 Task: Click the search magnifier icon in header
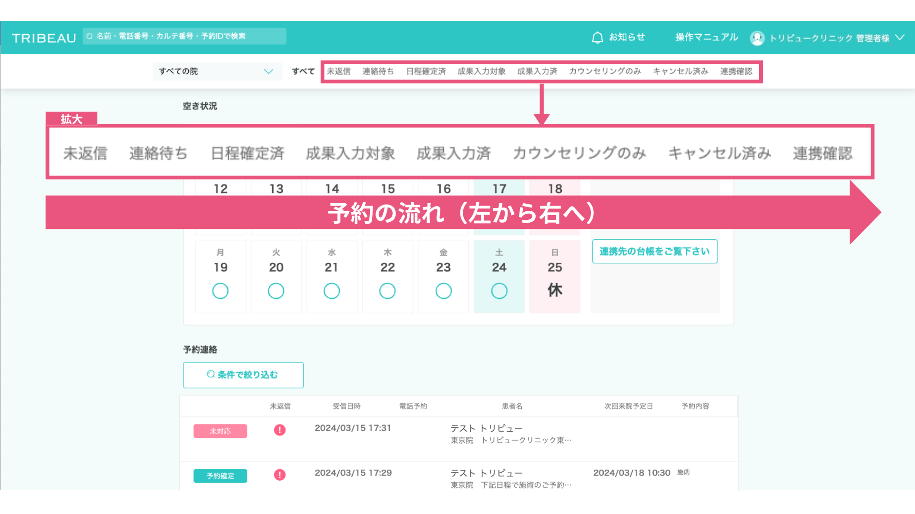90,36
